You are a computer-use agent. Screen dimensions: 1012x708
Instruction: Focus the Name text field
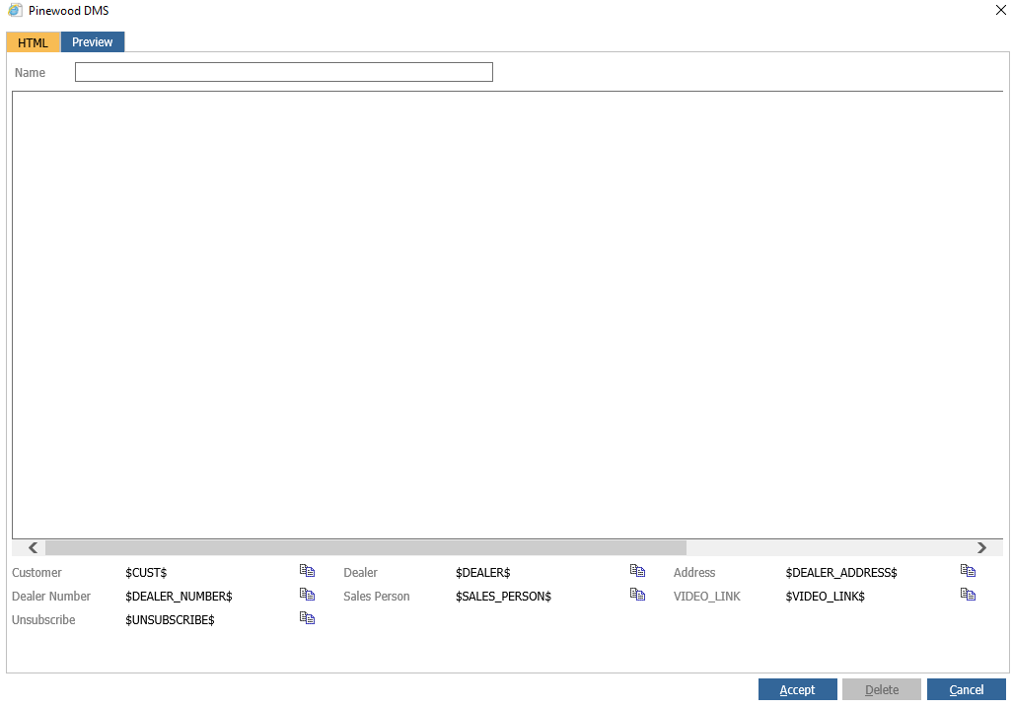pyautogui.click(x=284, y=72)
